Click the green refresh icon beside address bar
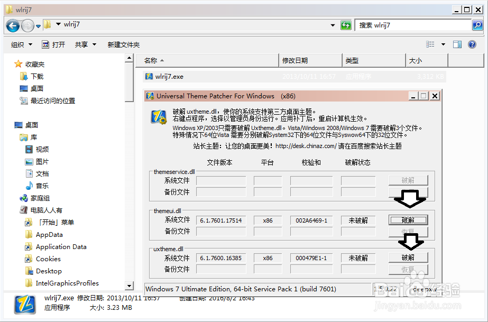488x322 pixels. point(346,25)
